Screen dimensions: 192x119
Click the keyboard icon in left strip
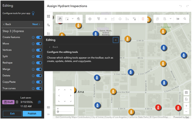point(48,107)
